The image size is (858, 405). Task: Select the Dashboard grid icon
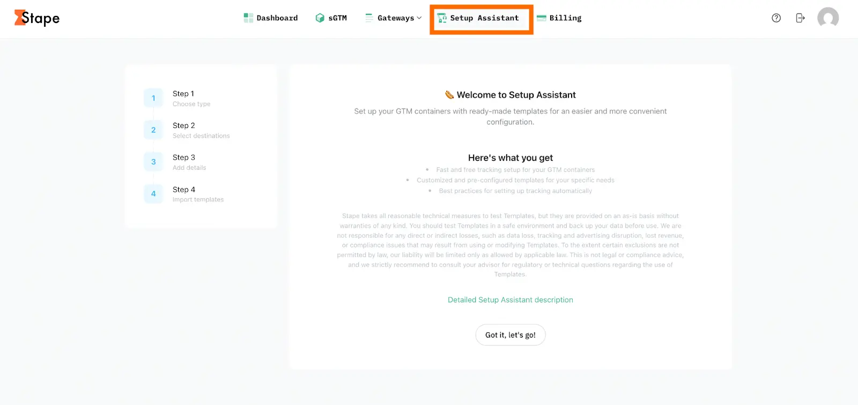pyautogui.click(x=248, y=18)
